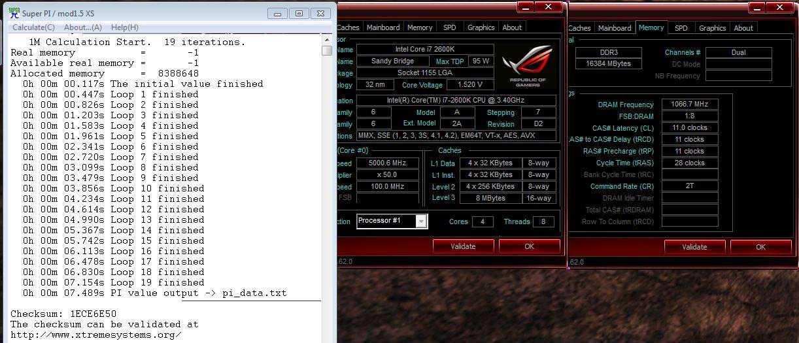
Task: Click the Super PI scrollbar up arrow
Action: tap(327, 41)
